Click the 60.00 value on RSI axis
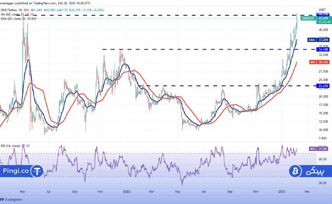 (x=323, y=159)
